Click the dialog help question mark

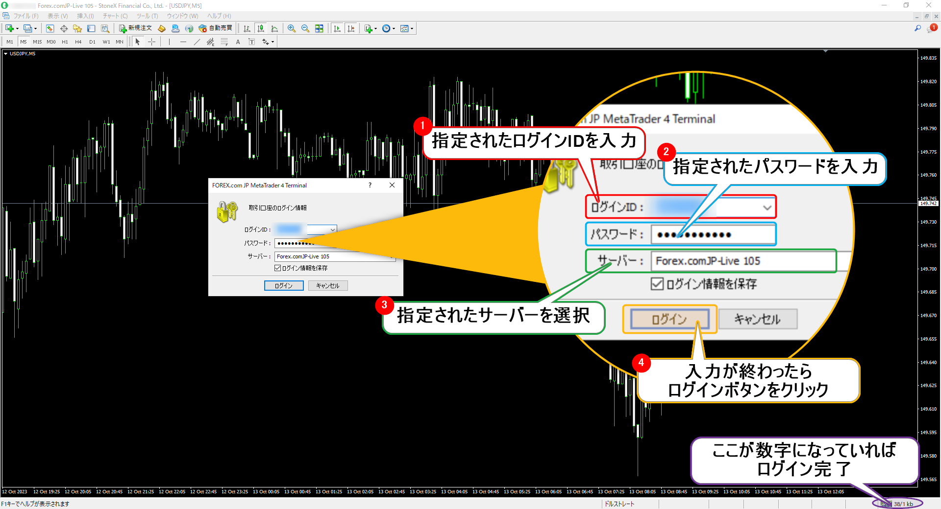(370, 185)
